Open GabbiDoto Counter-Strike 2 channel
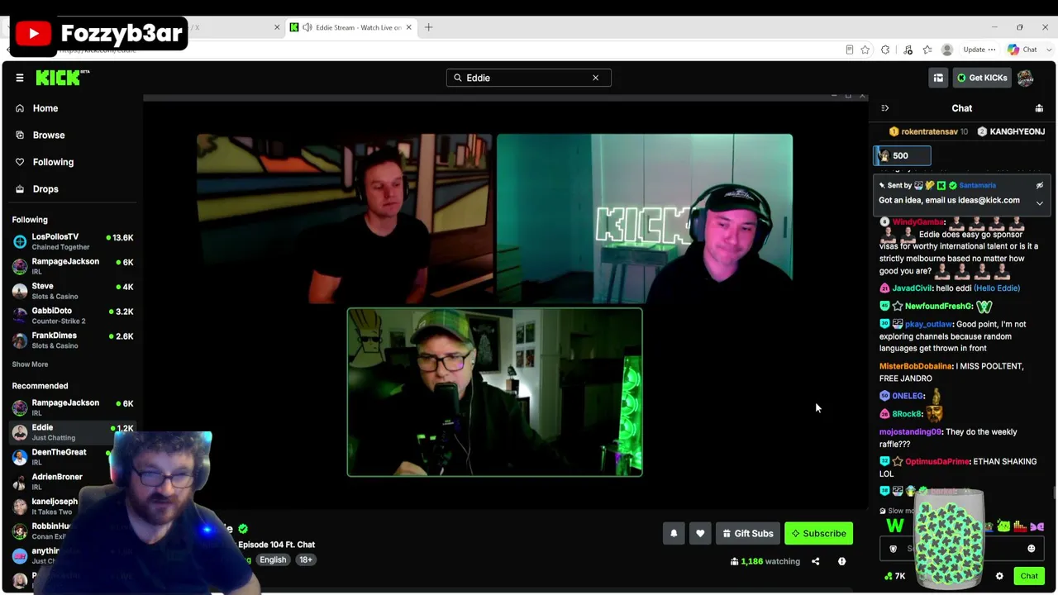This screenshot has width=1058, height=595. [73, 316]
